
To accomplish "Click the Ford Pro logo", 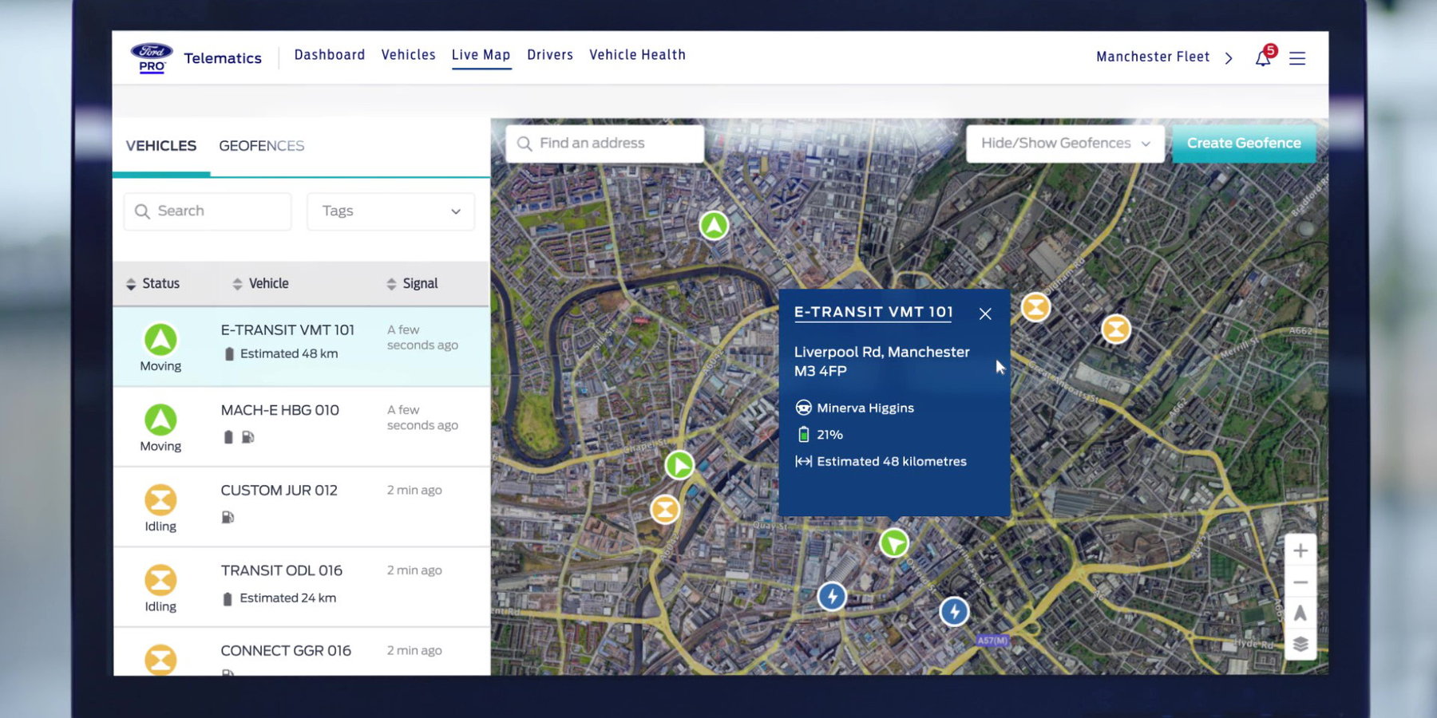I will (152, 58).
